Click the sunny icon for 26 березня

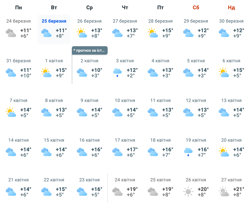82,33
